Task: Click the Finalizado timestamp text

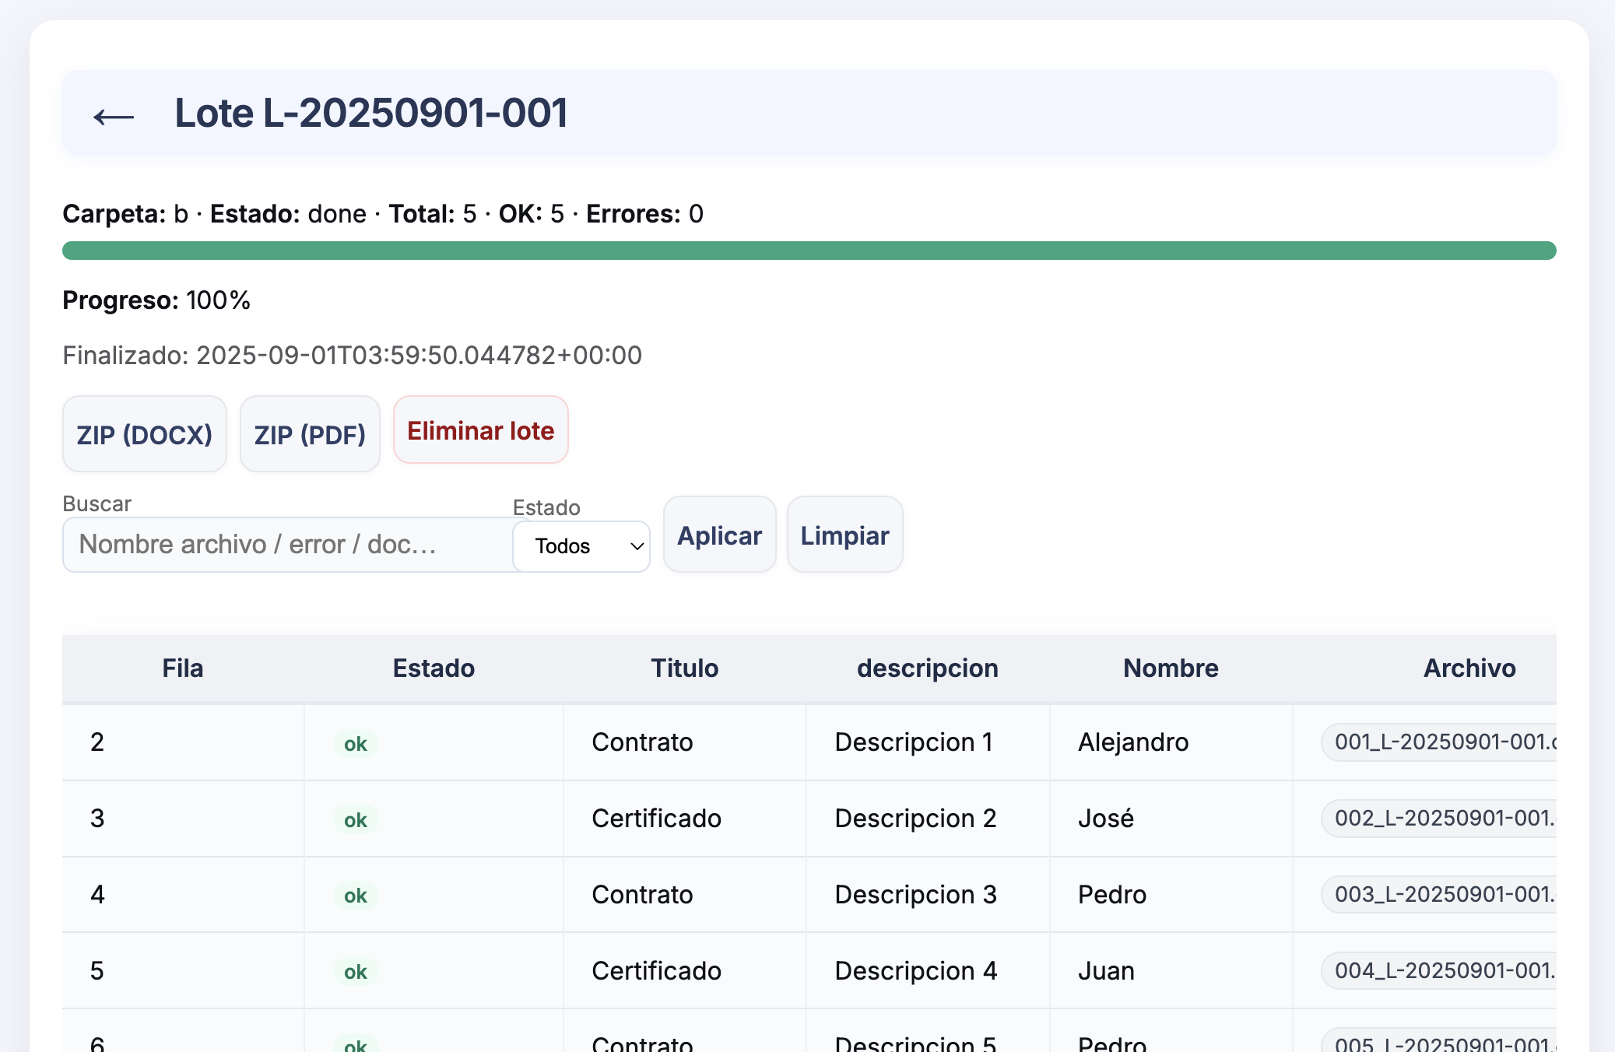Action: (352, 356)
